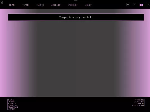The height and width of the screenshot is (112, 150).
Task: Follow the footer ABOUT link
Action: [11, 109]
